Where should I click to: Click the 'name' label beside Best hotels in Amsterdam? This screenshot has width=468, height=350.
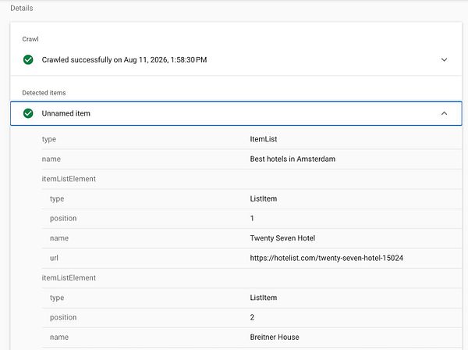[x=51, y=159]
